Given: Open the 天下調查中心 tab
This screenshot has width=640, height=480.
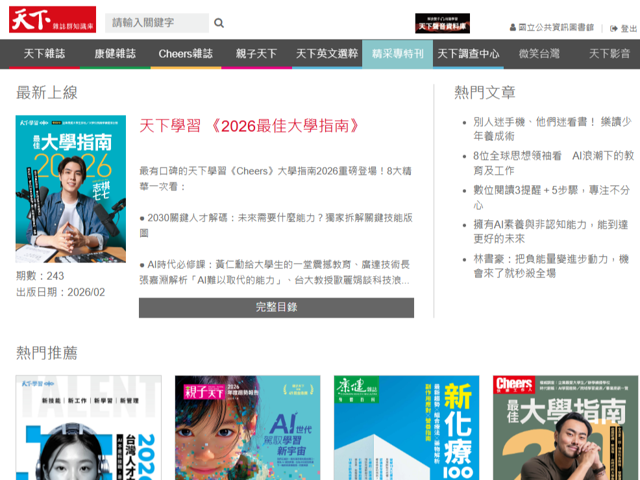Looking at the screenshot, I should coord(468,53).
